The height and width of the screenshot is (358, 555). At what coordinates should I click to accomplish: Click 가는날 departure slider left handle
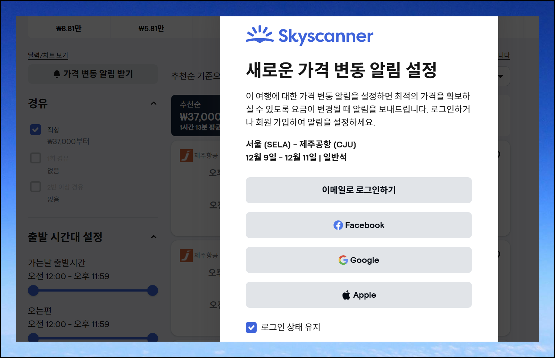(33, 290)
